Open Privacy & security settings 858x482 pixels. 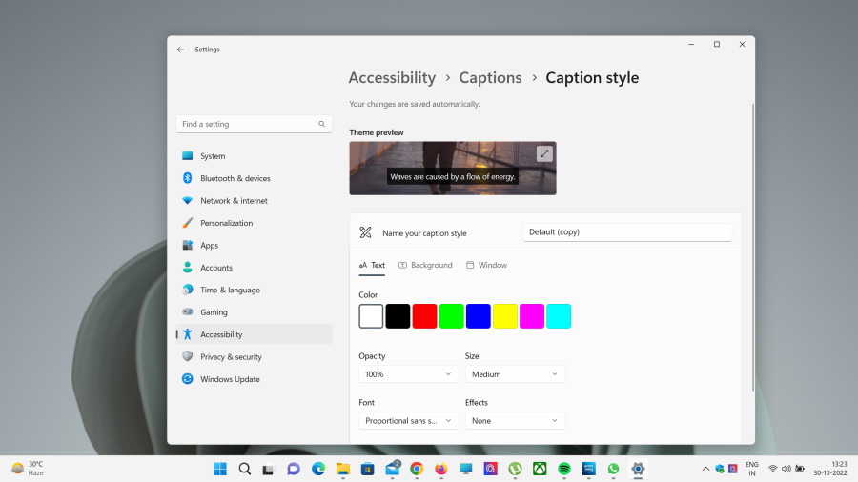231,357
